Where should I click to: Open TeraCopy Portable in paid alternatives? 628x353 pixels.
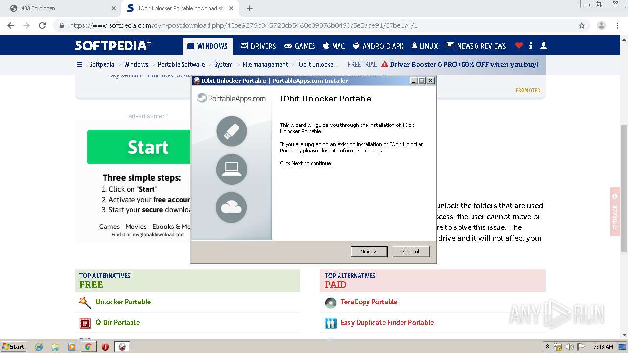tap(369, 302)
